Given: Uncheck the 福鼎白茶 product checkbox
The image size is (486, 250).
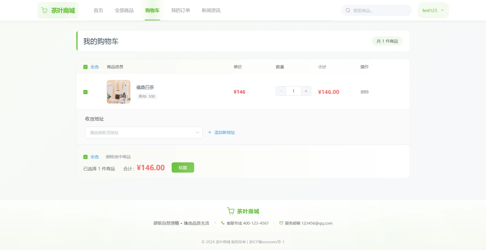Looking at the screenshot, I should click(85, 92).
